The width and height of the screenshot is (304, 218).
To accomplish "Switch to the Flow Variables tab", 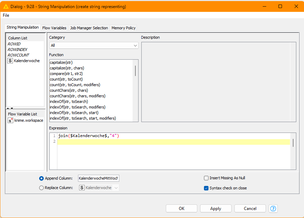I will coord(54,28).
